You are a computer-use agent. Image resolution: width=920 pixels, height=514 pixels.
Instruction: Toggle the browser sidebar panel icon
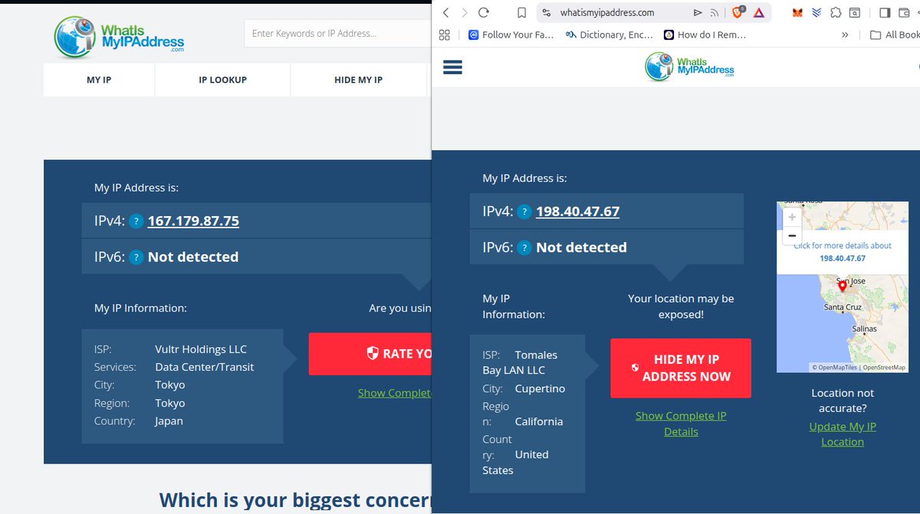point(885,12)
